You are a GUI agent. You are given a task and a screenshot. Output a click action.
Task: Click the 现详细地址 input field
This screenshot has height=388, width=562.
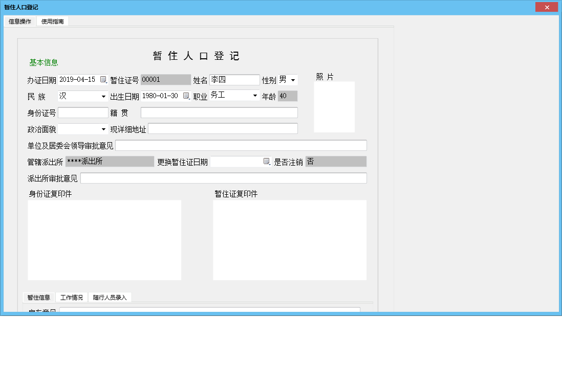(224, 128)
